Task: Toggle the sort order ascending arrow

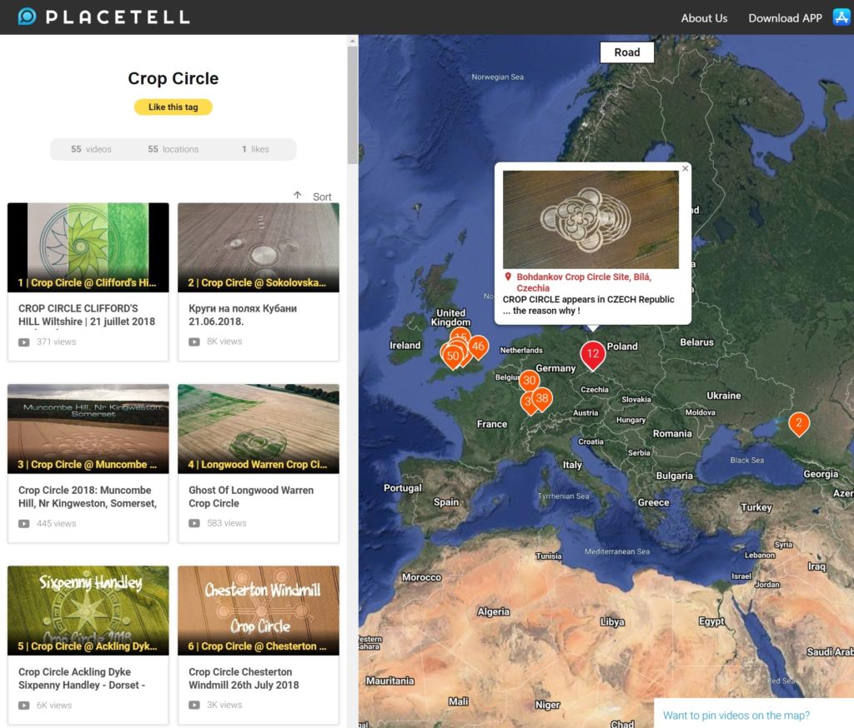Action: click(298, 193)
